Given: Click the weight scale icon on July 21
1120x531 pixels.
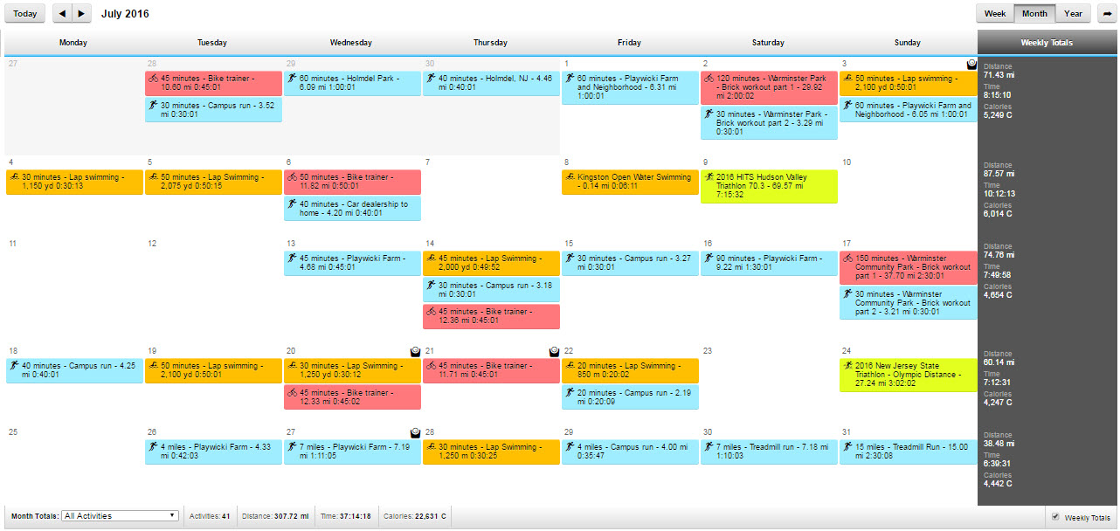Looking at the screenshot, I should [x=554, y=350].
